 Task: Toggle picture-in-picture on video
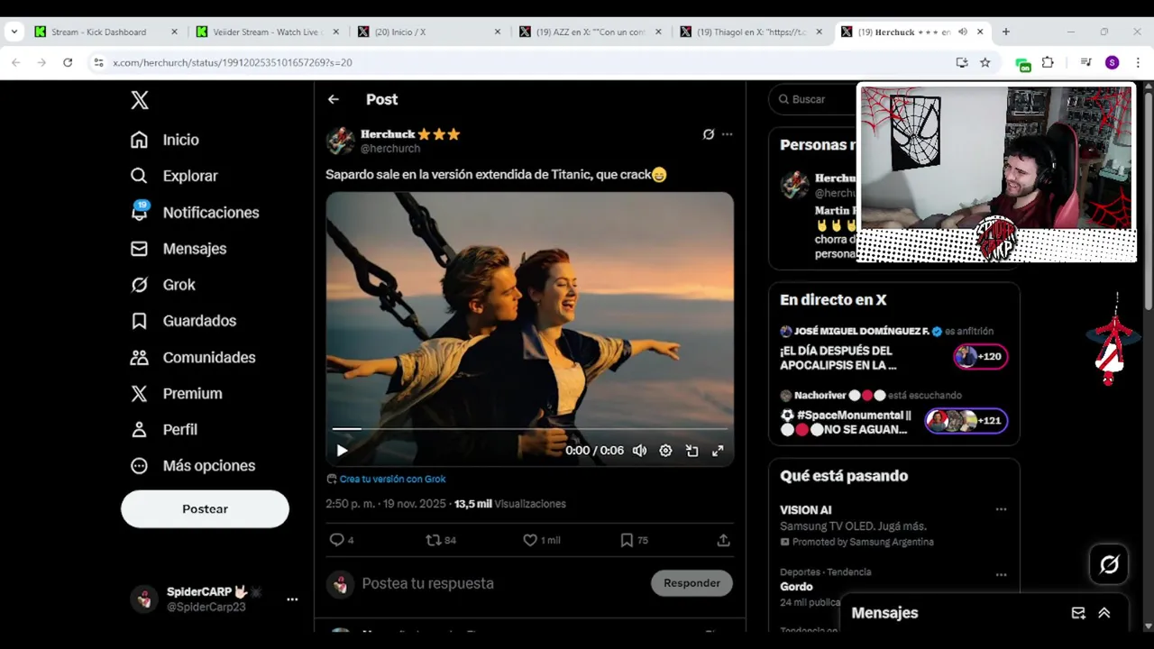point(691,451)
